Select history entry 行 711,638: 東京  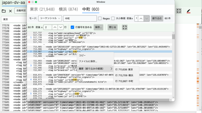(x=126, y=70)
